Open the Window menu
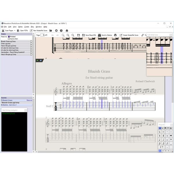The image size is (174, 174). tap(39, 27)
